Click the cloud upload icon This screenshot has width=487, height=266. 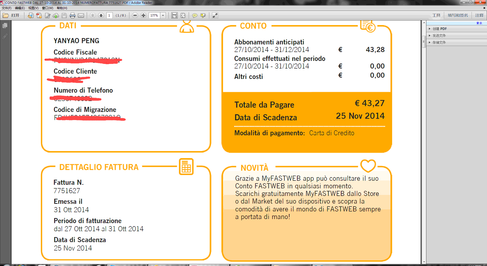(56, 15)
